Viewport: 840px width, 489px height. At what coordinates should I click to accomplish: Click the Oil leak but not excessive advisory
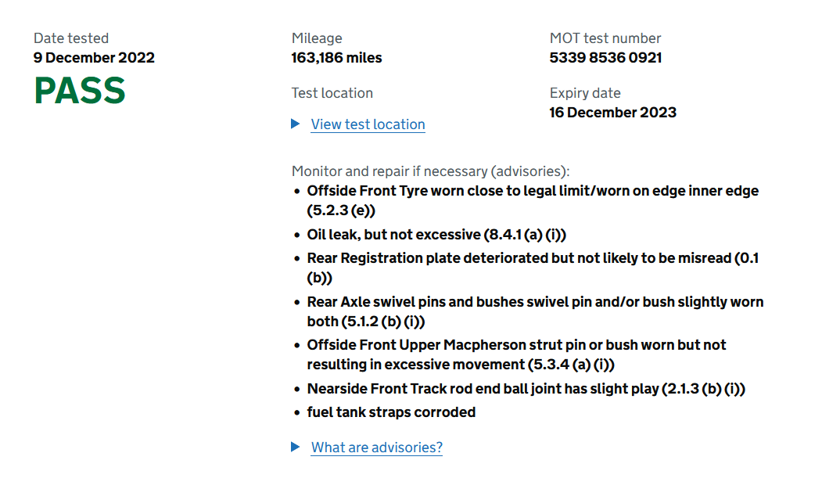[436, 234]
